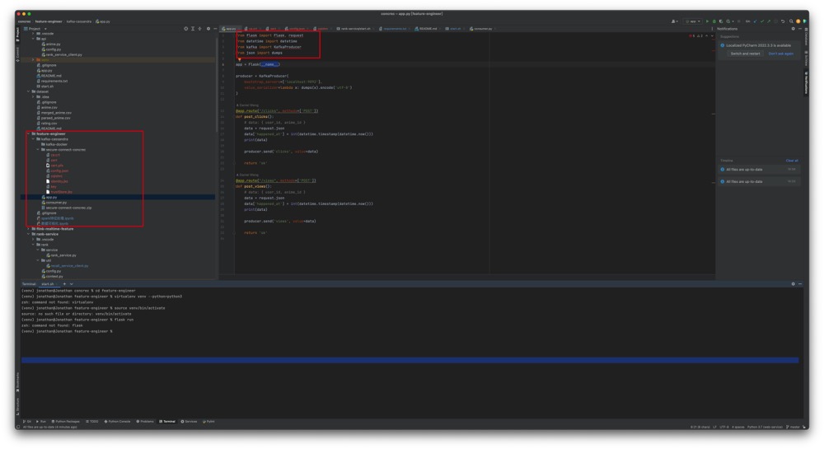Click the Switch and restart button
This screenshot has height=449, width=824.
click(x=745, y=54)
